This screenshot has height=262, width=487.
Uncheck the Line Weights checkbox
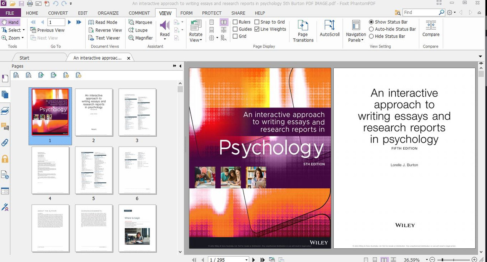click(257, 29)
